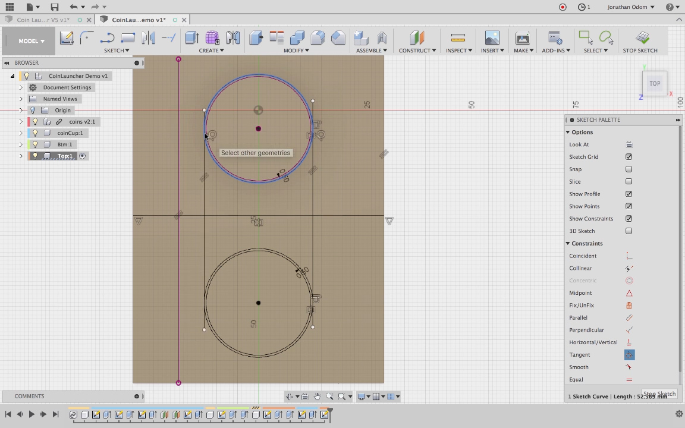Toggle visibility bulb for coinCup:1
Screen dimensions: 685x428
pos(35,133)
